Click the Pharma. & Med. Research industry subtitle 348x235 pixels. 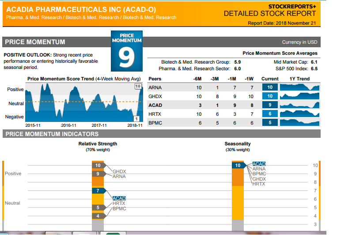91,17
